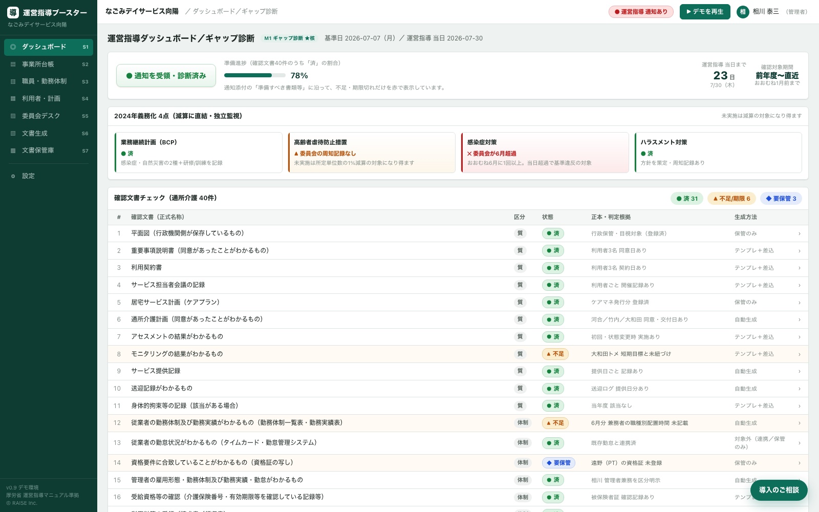Screen dimensions: 819x512
Task: Filter by the 要保管 3 chip
Action: 781,199
